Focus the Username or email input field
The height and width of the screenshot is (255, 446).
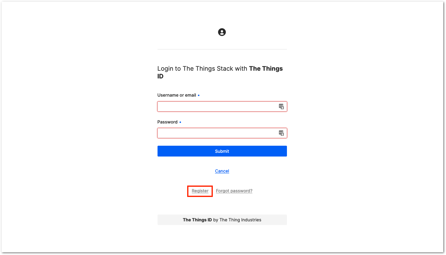(x=222, y=107)
